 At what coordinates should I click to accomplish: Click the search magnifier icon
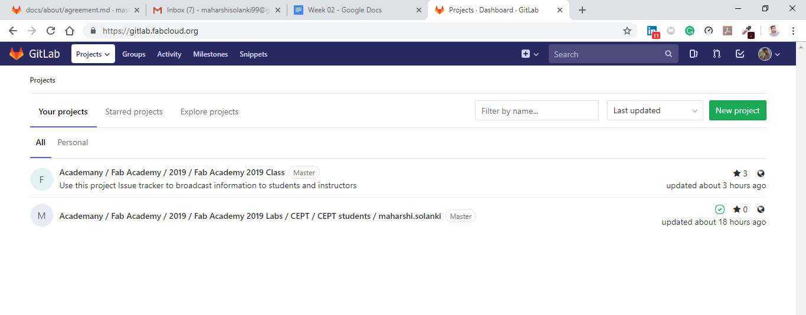point(669,54)
